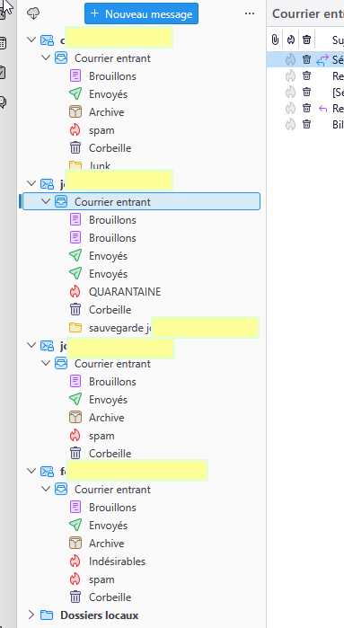Click the cloud download messages icon
344x628 pixels.
[x=33, y=13]
